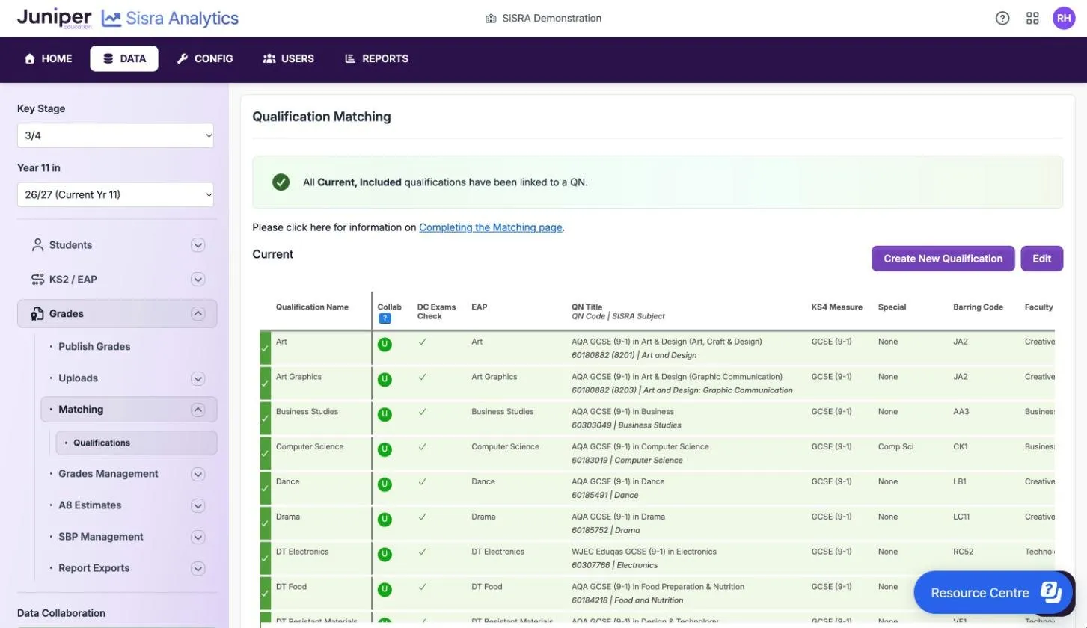Click the Edit button
Image resolution: width=1087 pixels, height=628 pixels.
(x=1041, y=259)
